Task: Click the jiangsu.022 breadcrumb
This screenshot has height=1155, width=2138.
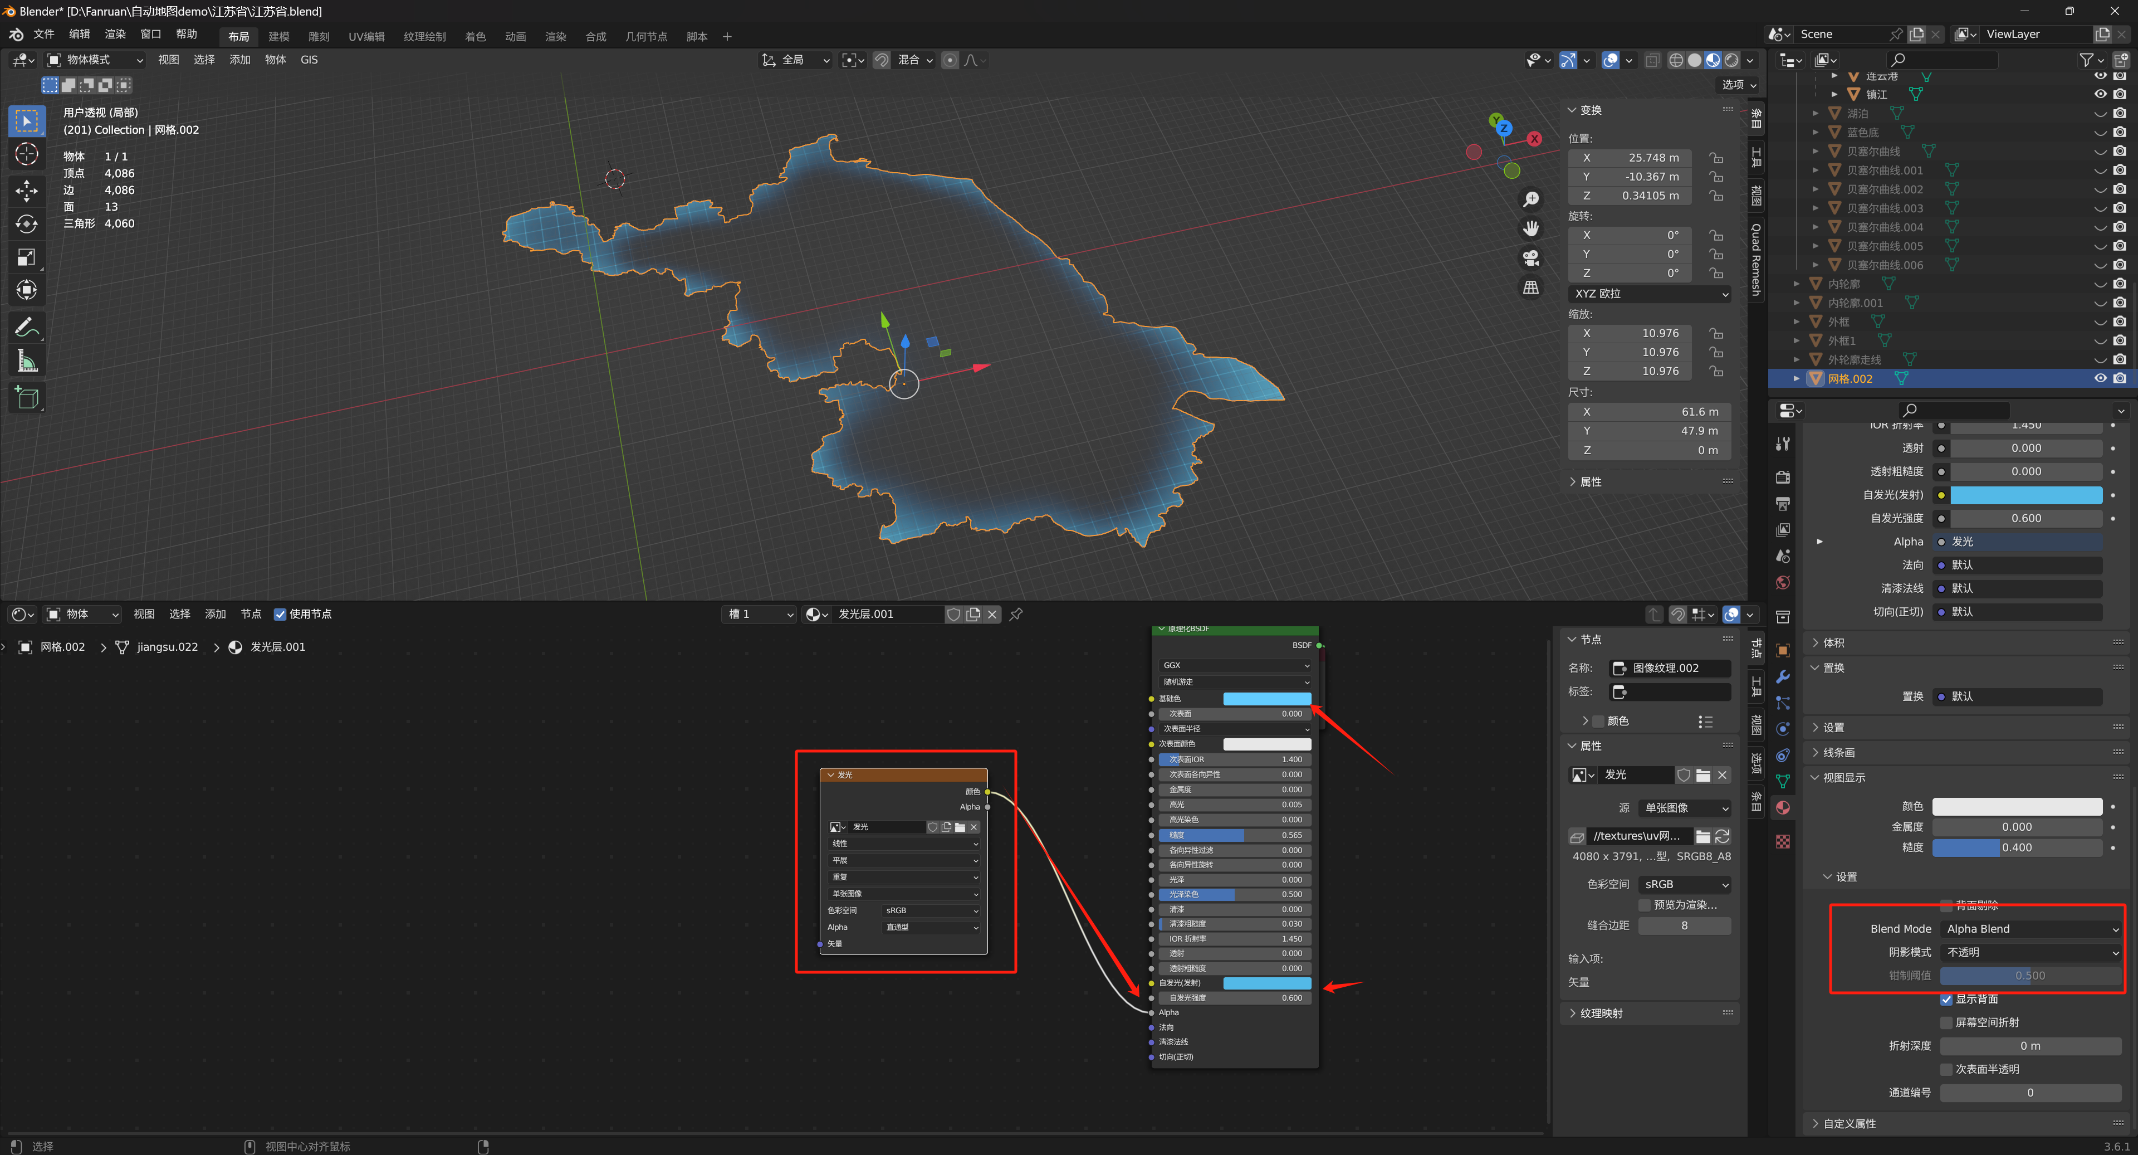Action: click(x=168, y=647)
